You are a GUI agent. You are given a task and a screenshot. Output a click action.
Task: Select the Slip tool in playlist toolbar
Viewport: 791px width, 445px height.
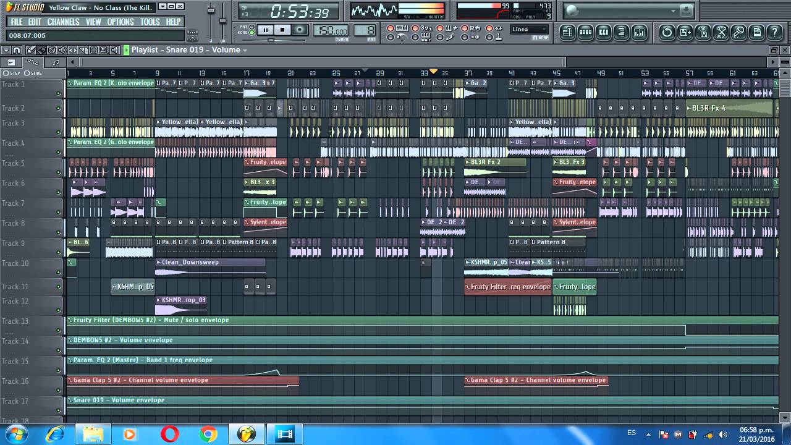pos(73,50)
